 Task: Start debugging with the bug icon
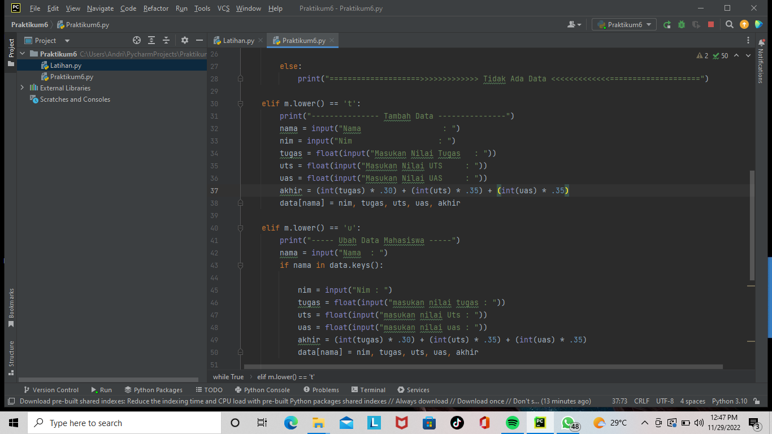pos(681,24)
